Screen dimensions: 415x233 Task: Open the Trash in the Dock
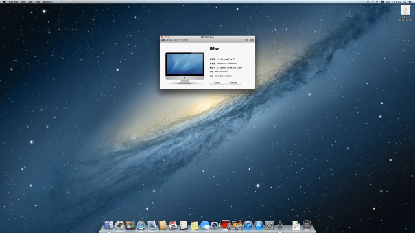[x=307, y=225]
